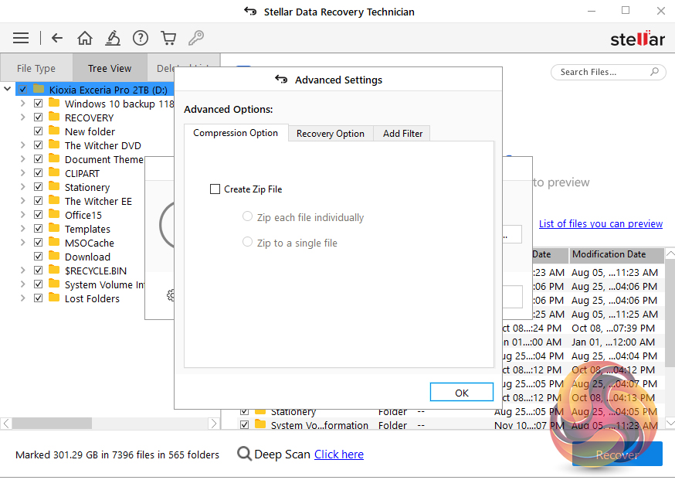
Task: Uncheck the New folder checkbox
Action: point(38,131)
